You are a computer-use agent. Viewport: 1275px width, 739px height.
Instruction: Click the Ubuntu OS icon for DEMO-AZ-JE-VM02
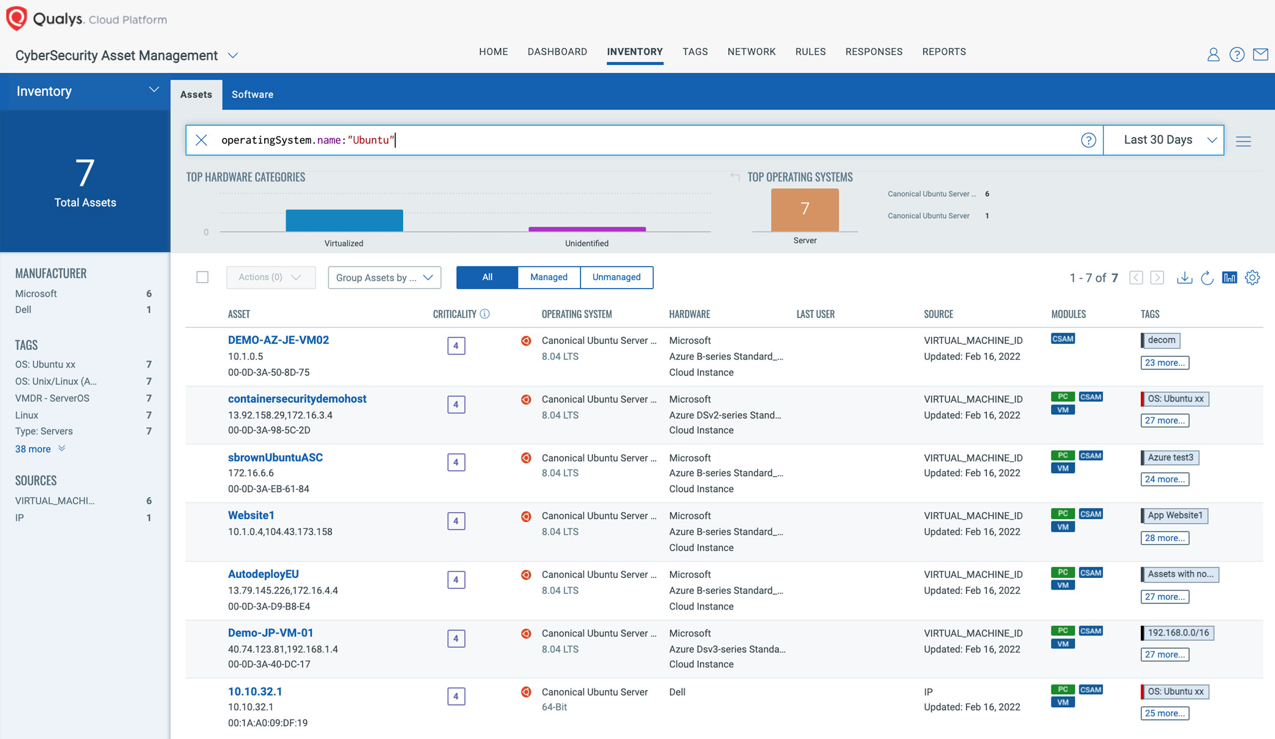tap(526, 341)
